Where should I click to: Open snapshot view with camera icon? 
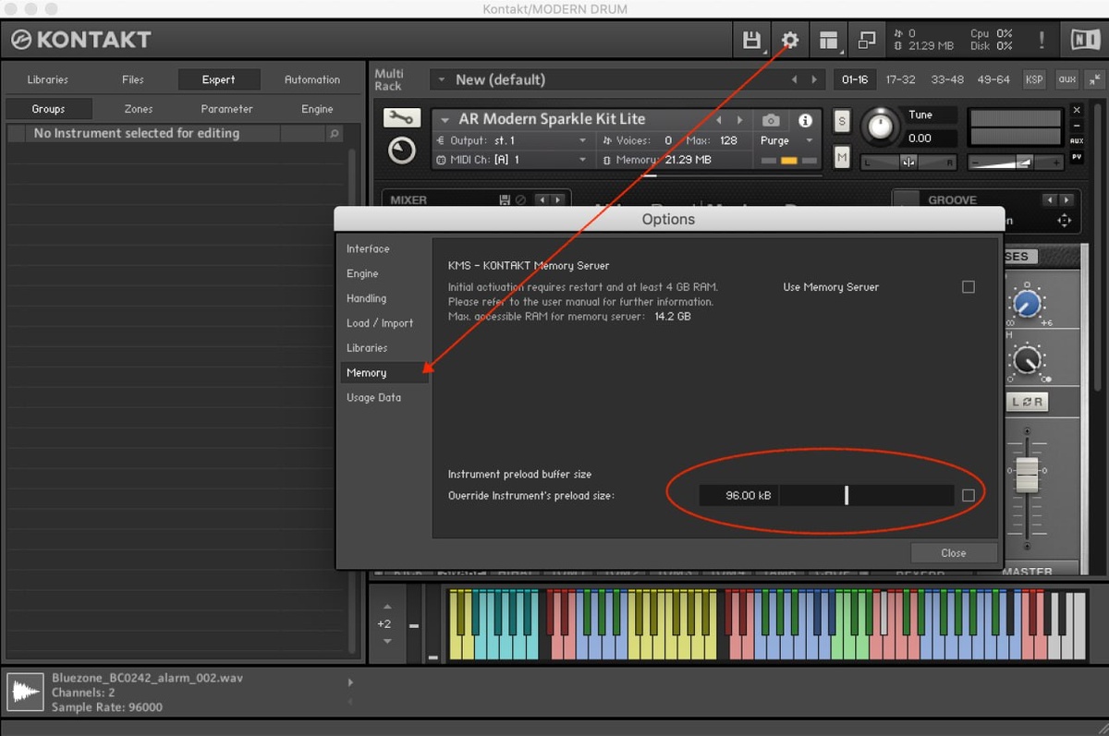click(x=771, y=120)
